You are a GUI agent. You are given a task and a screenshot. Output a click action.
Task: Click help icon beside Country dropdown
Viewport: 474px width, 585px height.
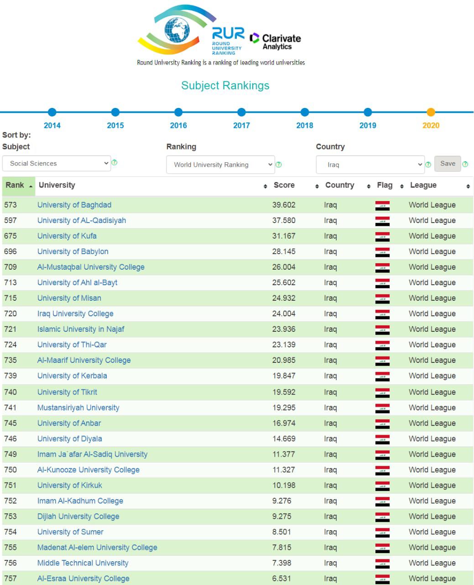pyautogui.click(x=428, y=165)
